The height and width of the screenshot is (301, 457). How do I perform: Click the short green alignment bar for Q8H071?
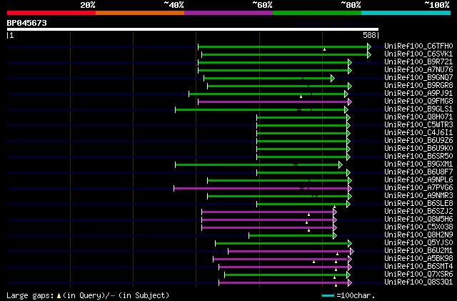point(303,118)
